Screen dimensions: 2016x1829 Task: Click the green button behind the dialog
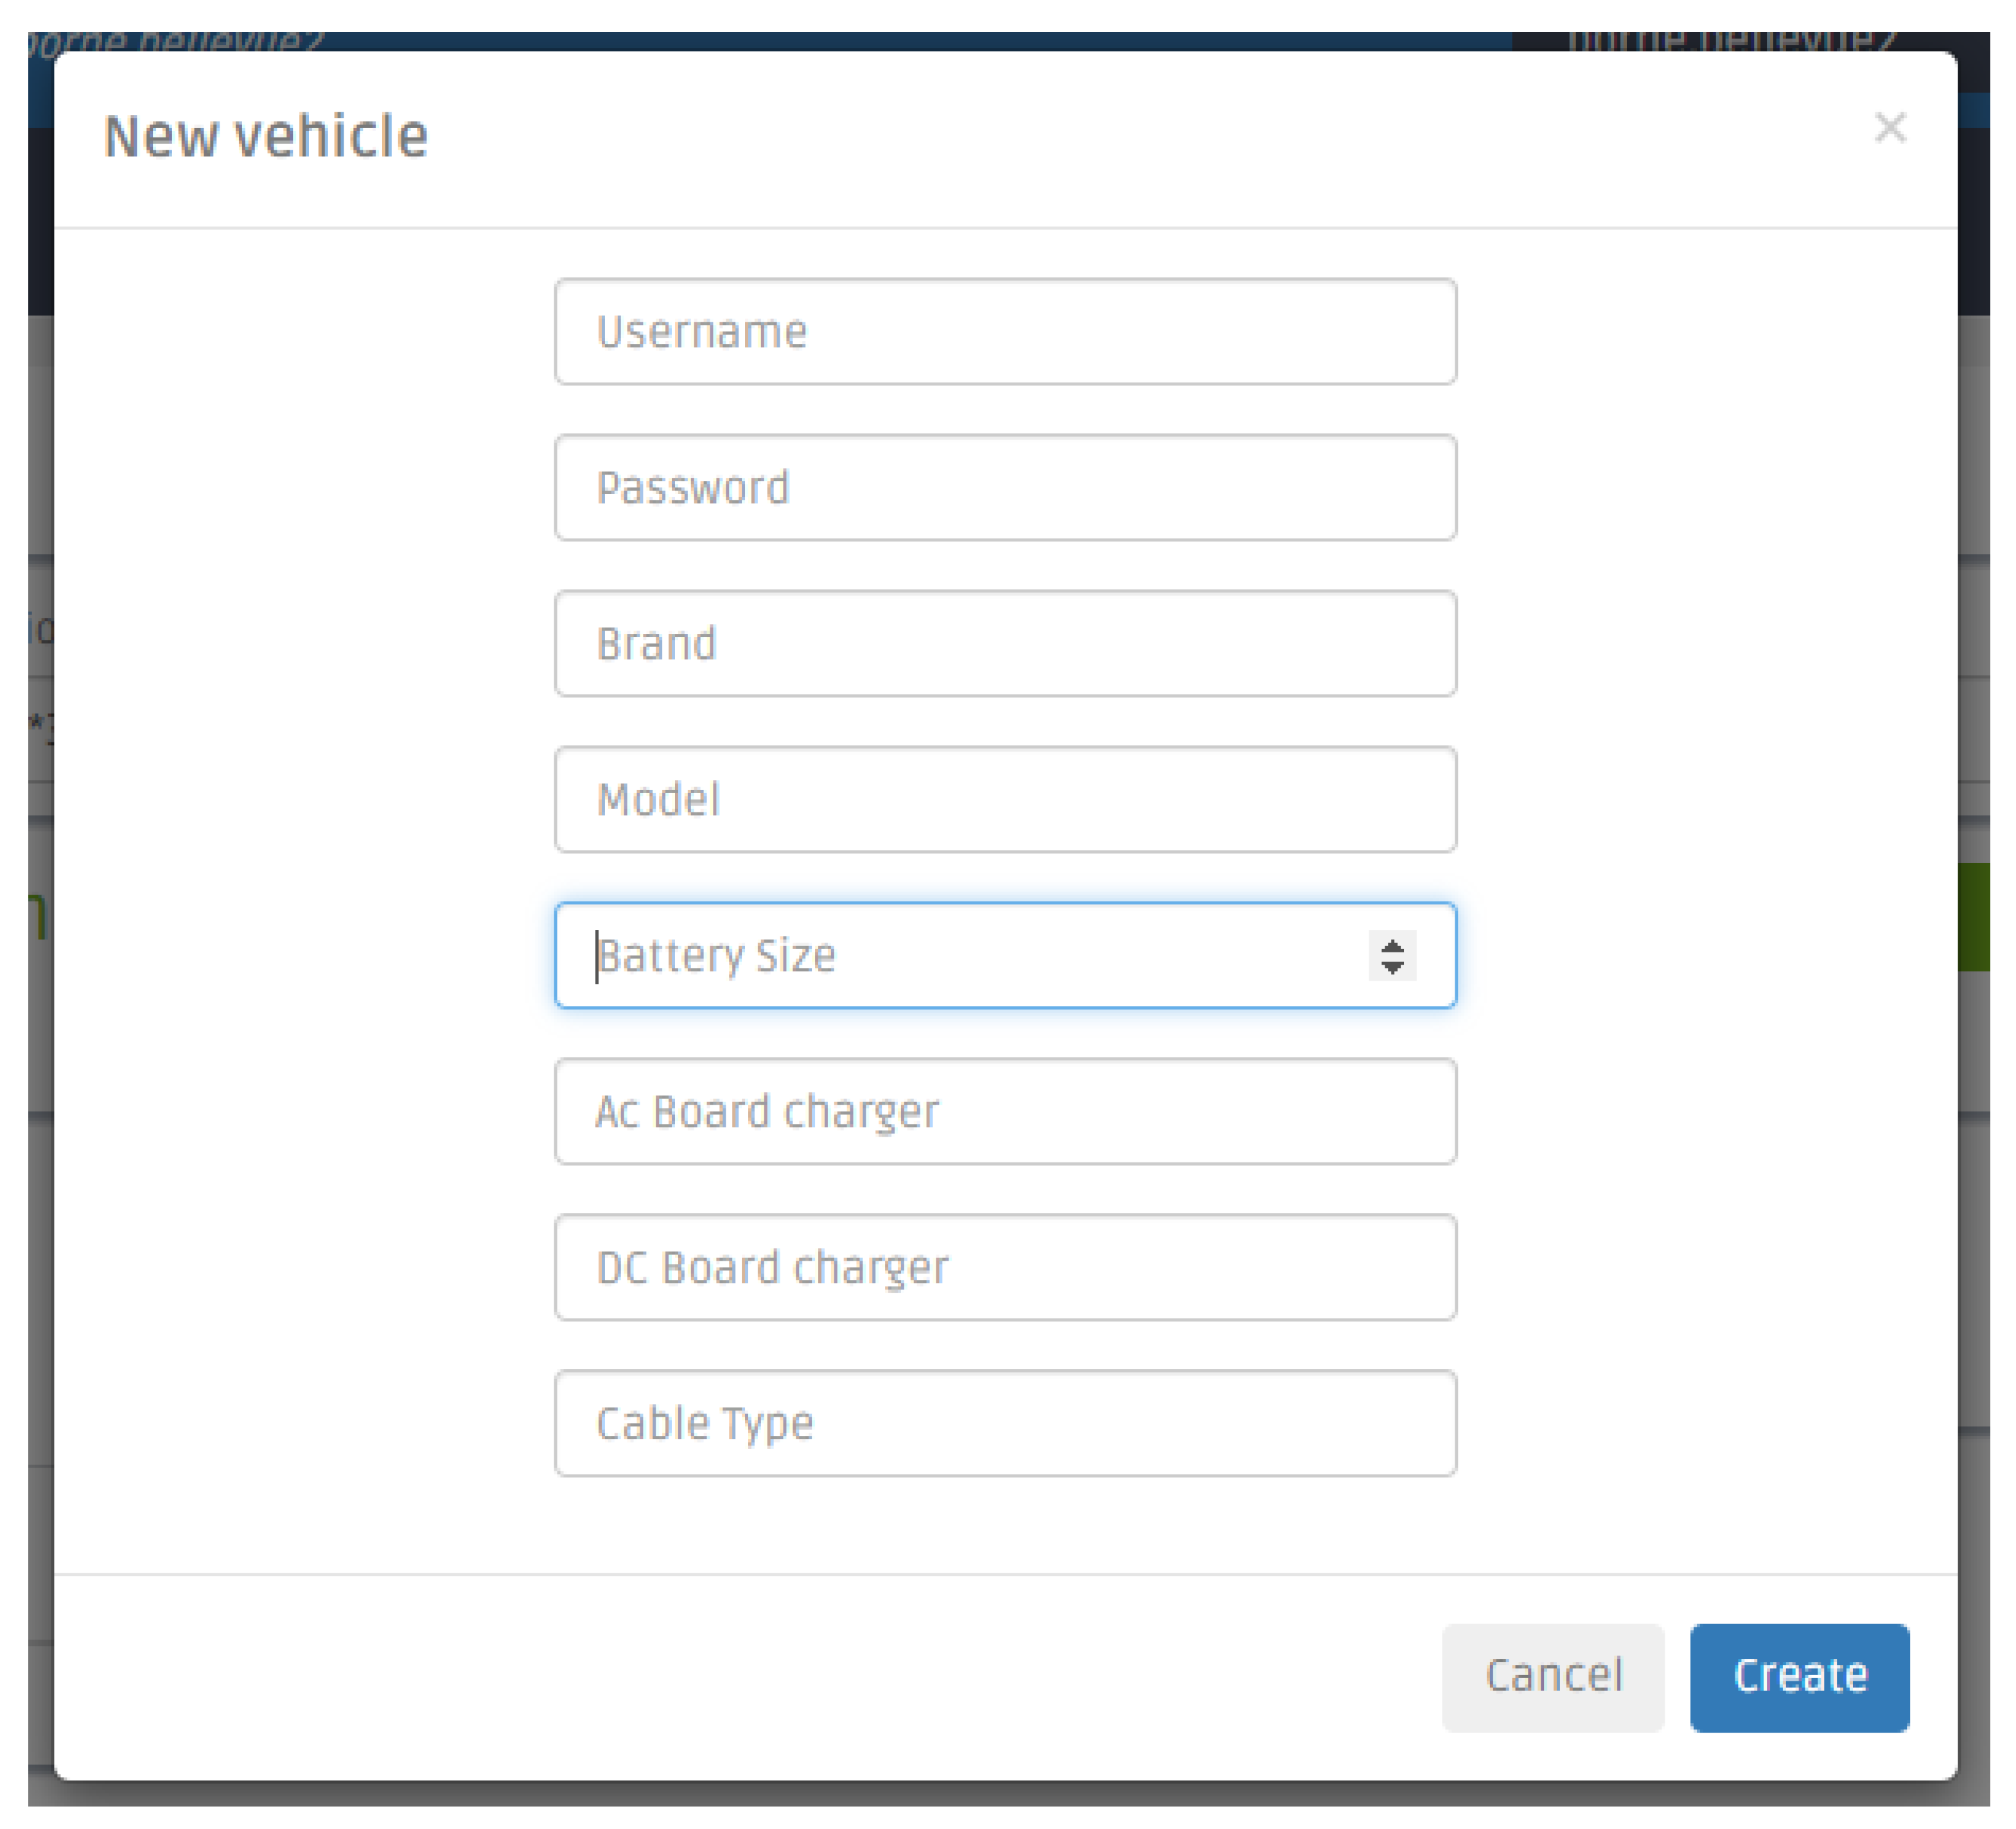click(1974, 918)
